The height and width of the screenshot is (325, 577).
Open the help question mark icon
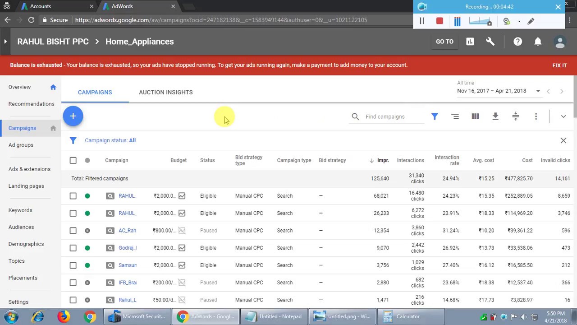[x=517, y=42]
